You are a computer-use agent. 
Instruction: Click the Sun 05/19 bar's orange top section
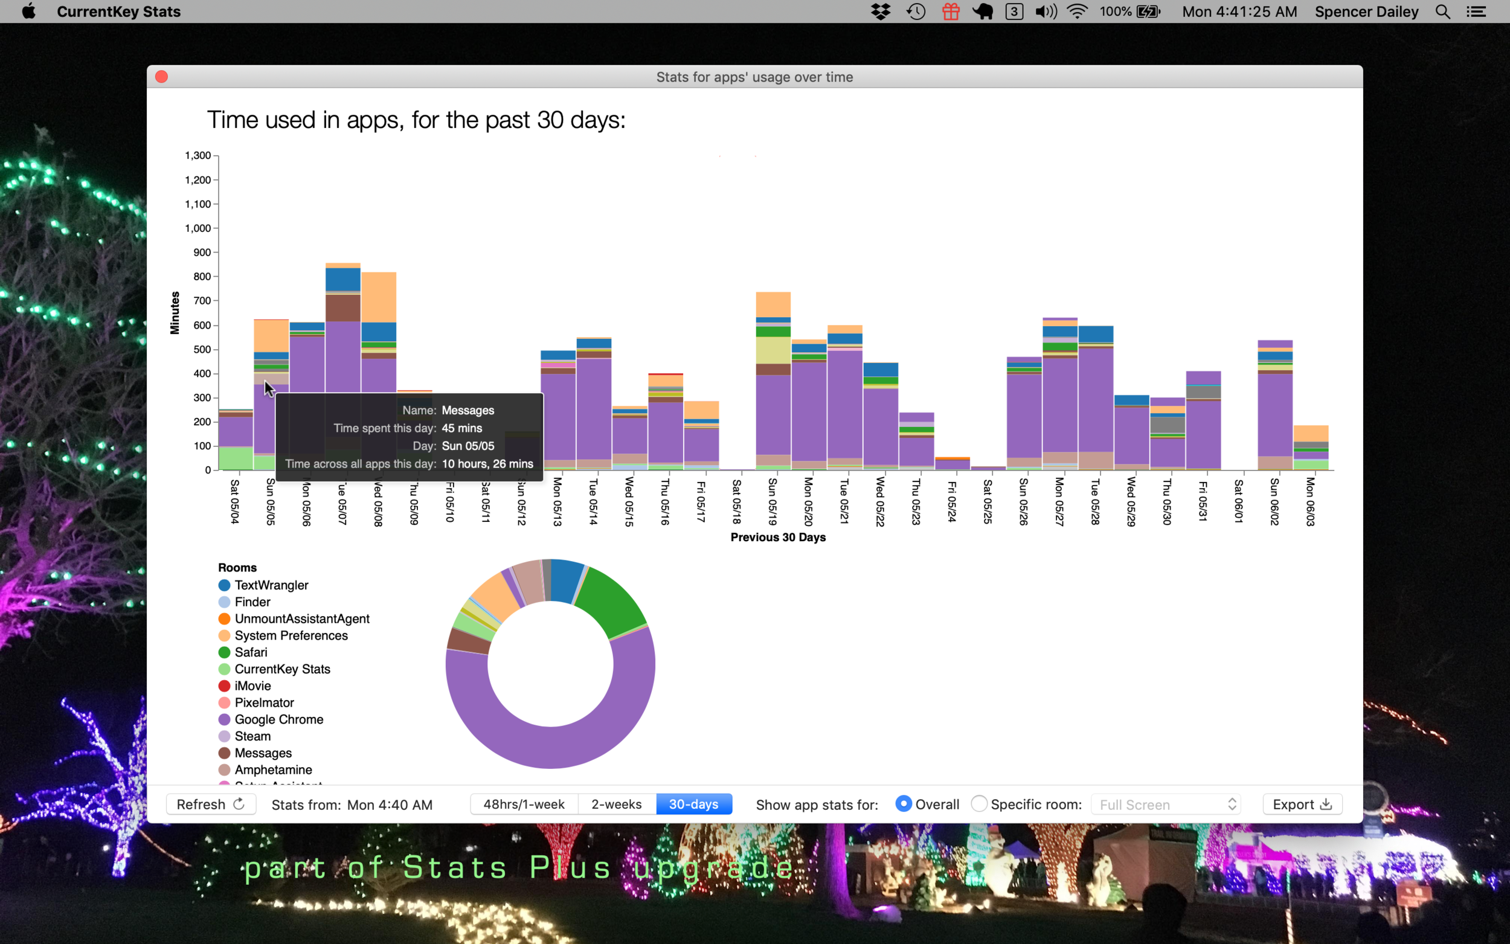pyautogui.click(x=773, y=304)
